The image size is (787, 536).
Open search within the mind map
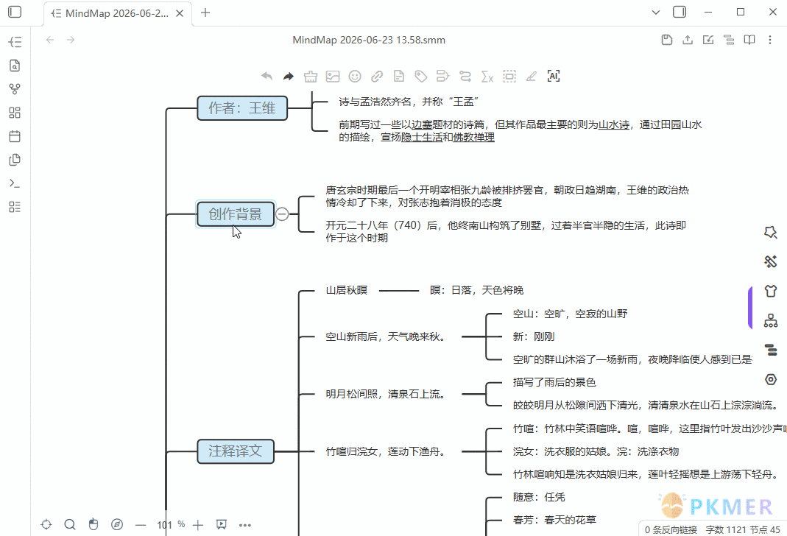coord(70,524)
